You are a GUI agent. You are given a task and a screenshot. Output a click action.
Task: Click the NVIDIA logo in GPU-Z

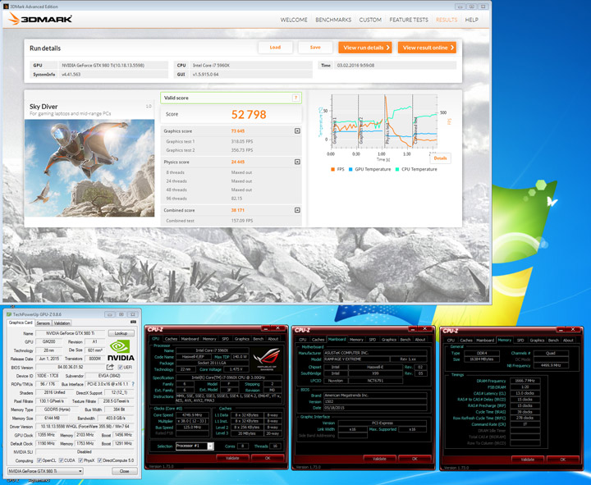pyautogui.click(x=121, y=350)
